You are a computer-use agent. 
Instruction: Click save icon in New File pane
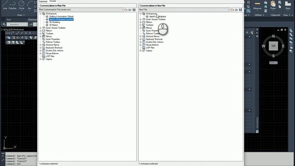point(241,10)
